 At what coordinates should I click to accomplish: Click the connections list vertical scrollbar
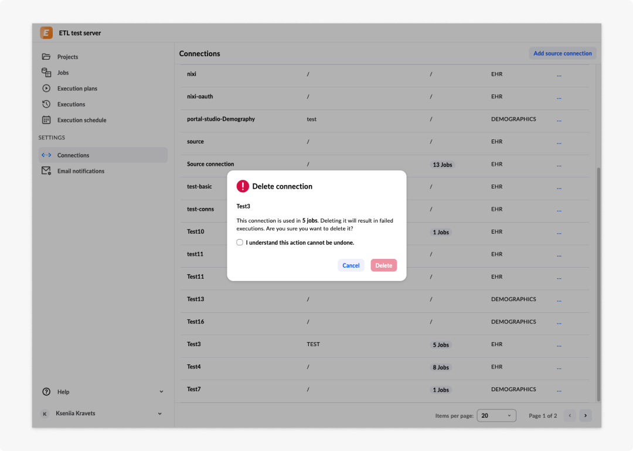click(598, 285)
